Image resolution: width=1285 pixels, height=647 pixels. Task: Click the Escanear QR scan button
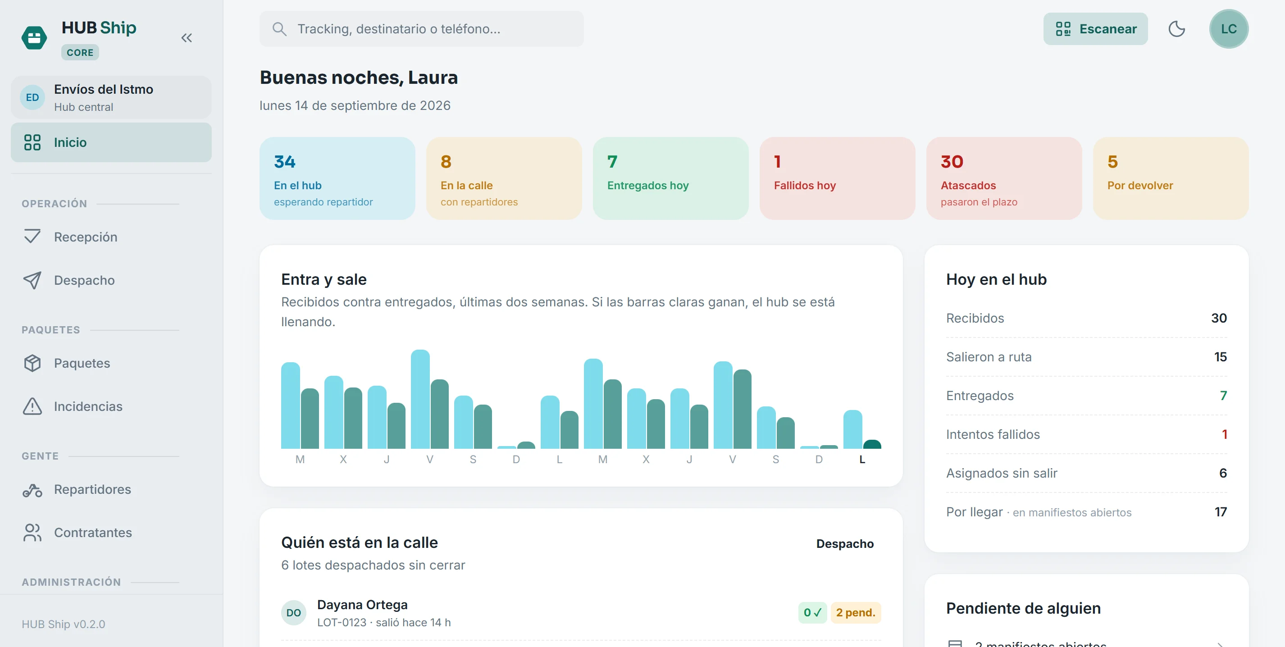click(1095, 29)
